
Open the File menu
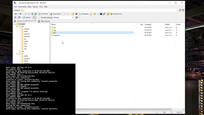[16, 7]
